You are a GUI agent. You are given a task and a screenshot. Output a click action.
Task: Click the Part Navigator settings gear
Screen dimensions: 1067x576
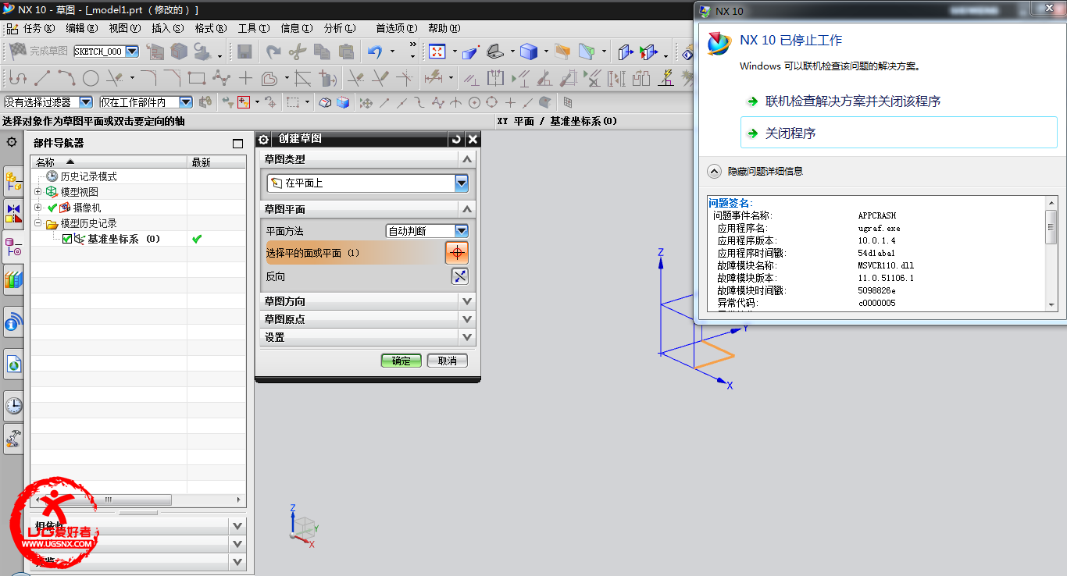(x=12, y=142)
